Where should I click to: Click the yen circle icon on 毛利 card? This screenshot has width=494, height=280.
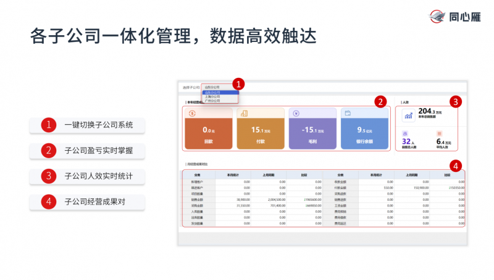(296, 113)
